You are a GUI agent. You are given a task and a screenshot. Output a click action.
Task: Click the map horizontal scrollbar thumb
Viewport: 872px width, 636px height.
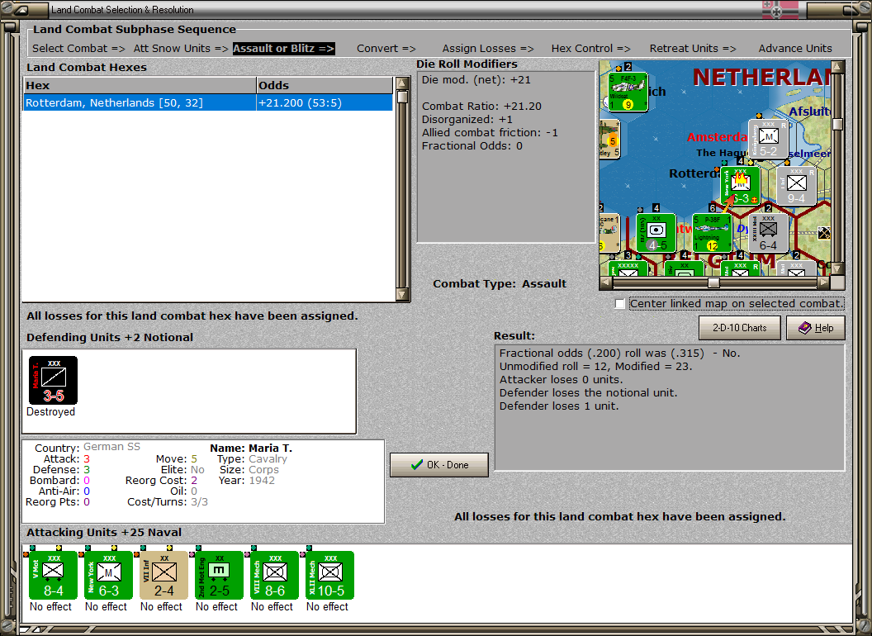click(713, 282)
